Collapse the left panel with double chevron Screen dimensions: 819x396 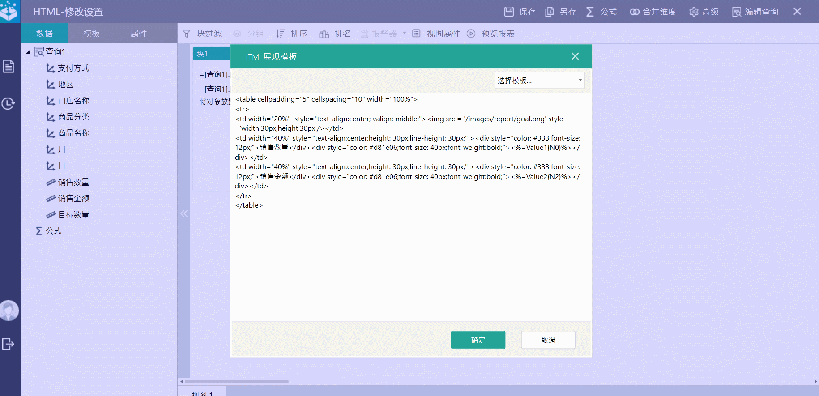click(184, 213)
